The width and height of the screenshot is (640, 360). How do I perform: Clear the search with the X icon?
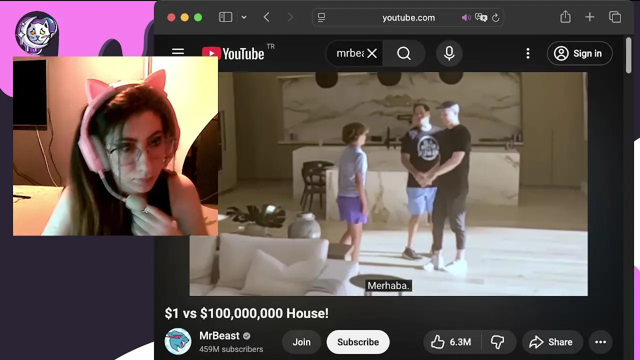[372, 53]
